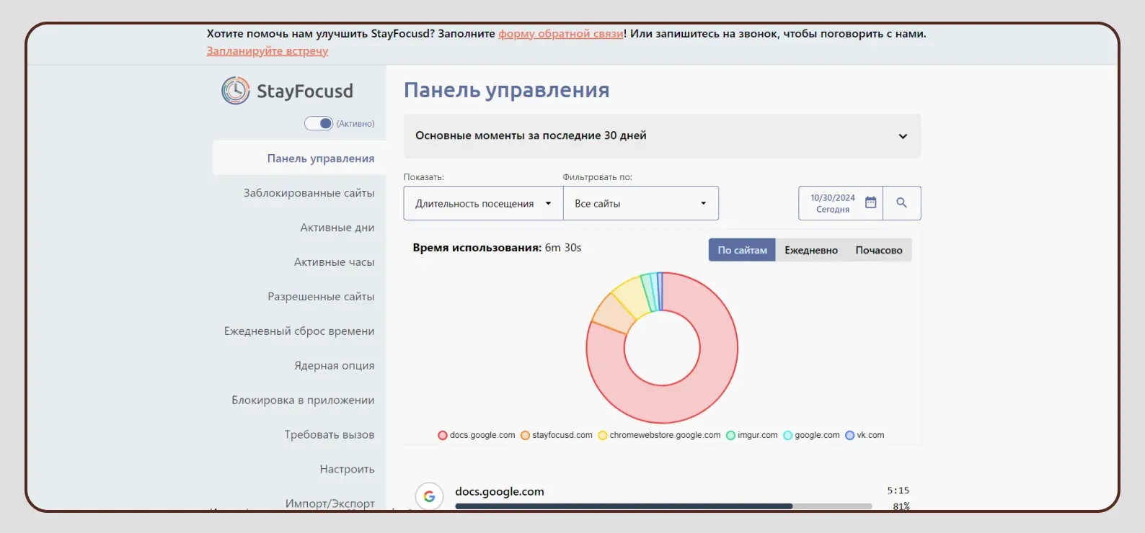This screenshot has height=533, width=1145.
Task: Open the Длительность посещения dropdown
Action: pyautogui.click(x=483, y=203)
